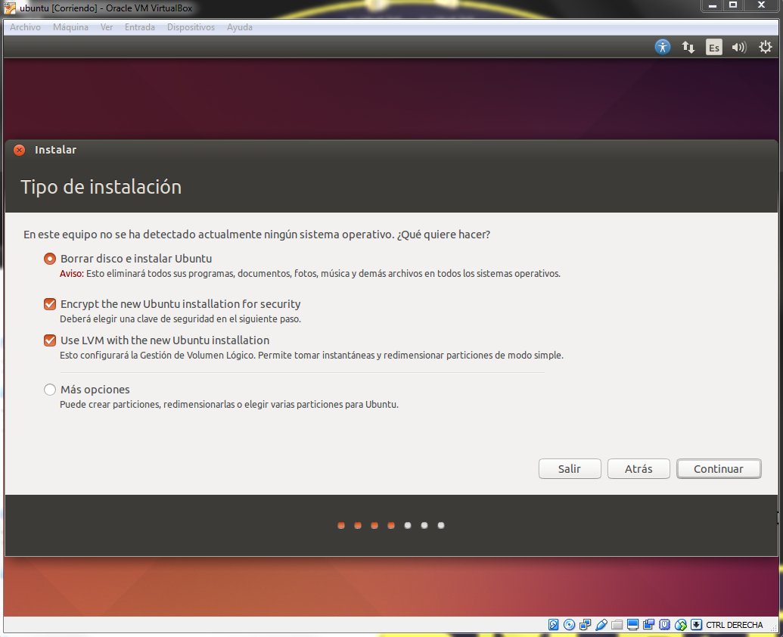Click the shared folders status icon
This screenshot has height=637, width=783.
(x=617, y=625)
